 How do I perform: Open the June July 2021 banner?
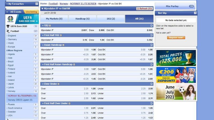pyautogui.click(x=176, y=92)
